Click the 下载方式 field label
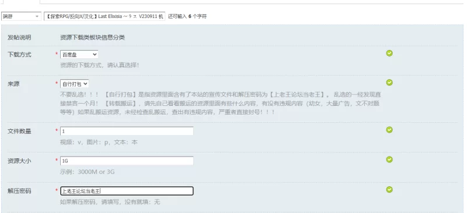This screenshot has height=213, width=467. point(19,55)
